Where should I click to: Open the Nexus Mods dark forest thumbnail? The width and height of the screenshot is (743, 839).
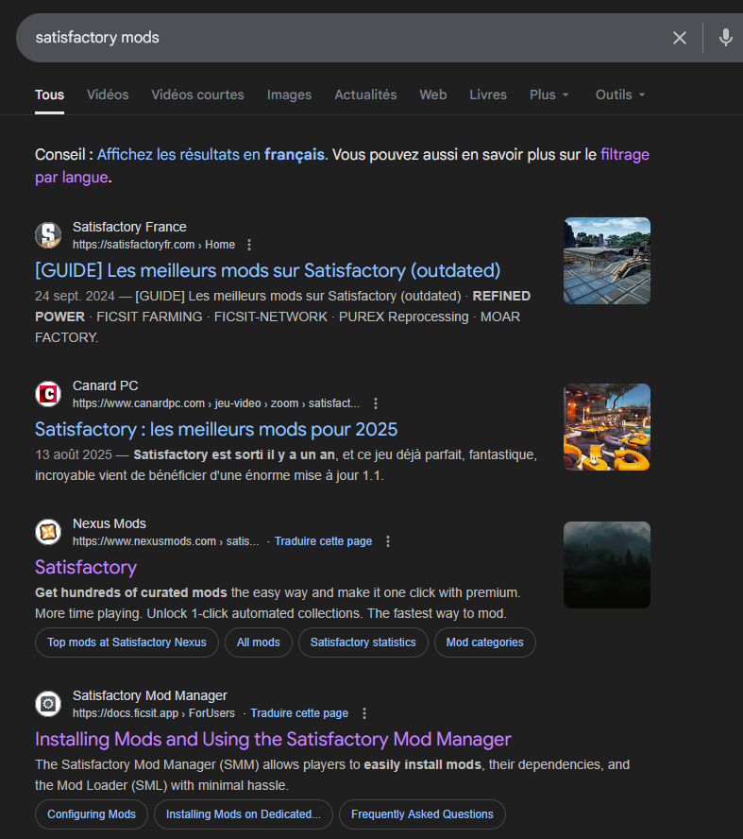click(607, 565)
